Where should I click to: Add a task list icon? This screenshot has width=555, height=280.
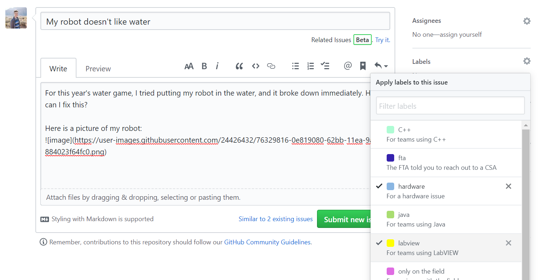point(325,66)
